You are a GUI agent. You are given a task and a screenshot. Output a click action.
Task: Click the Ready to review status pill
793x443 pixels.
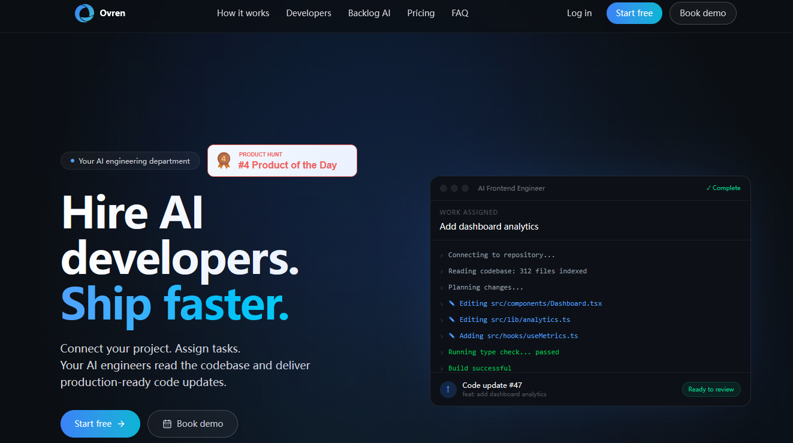[711, 390]
